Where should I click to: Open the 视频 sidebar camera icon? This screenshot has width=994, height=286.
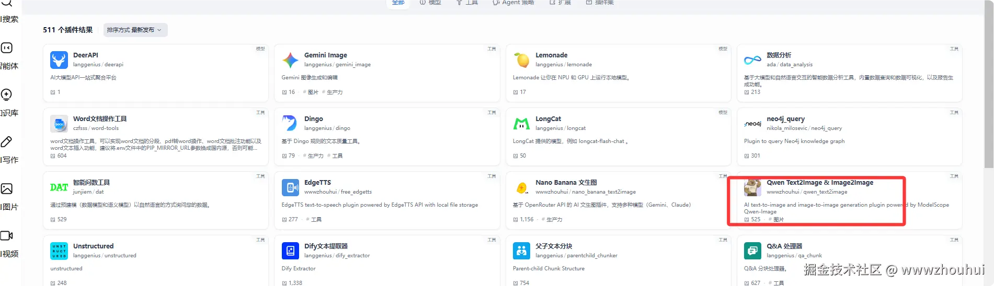[6, 235]
